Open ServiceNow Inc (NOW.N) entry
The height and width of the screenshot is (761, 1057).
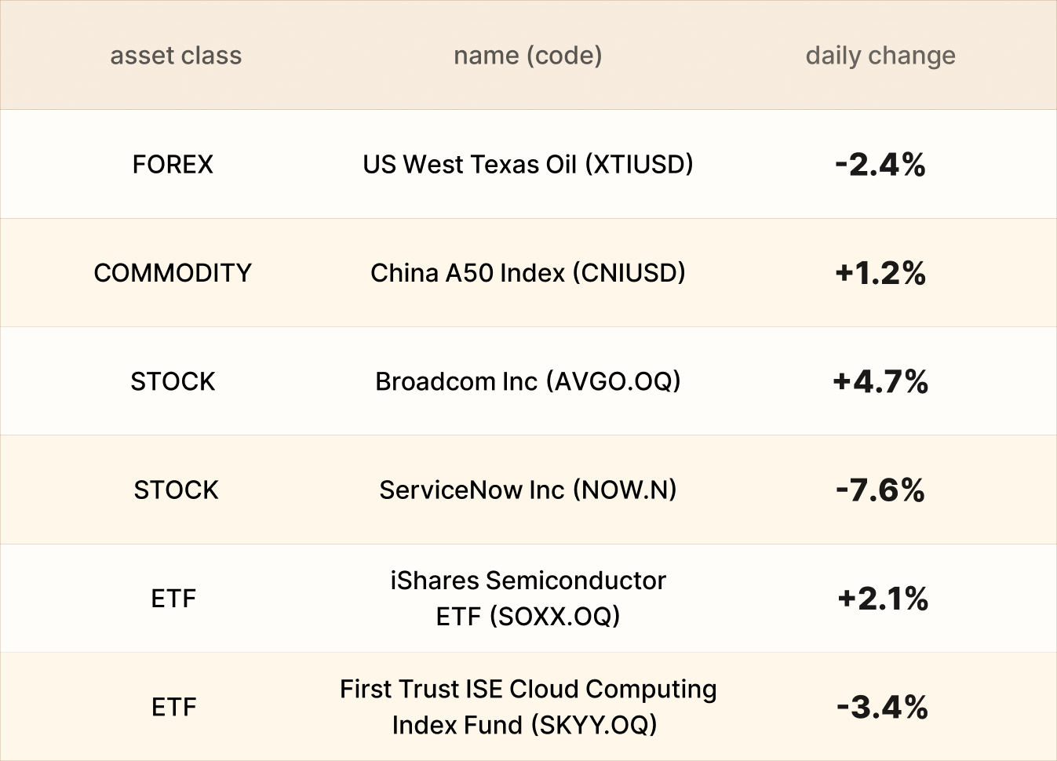pyautogui.click(x=527, y=490)
